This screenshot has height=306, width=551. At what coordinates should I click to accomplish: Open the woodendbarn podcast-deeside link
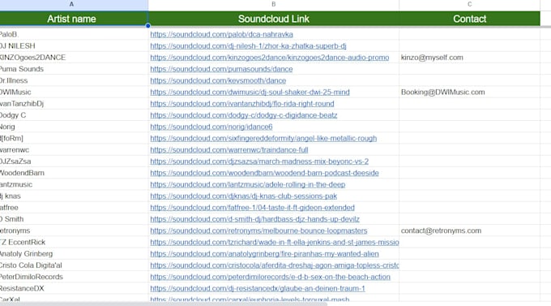265,173
